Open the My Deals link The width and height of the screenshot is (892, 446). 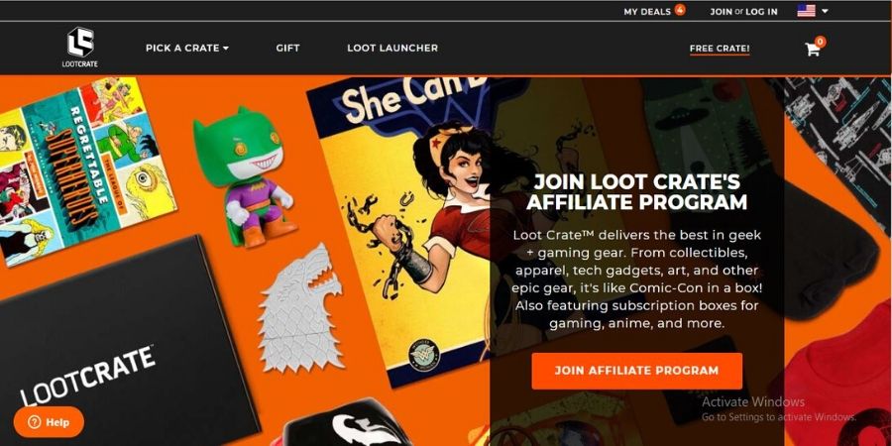point(647,11)
